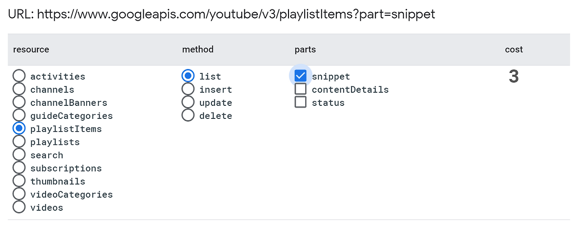Choose the channels resource option
577x226 pixels.
(19, 90)
